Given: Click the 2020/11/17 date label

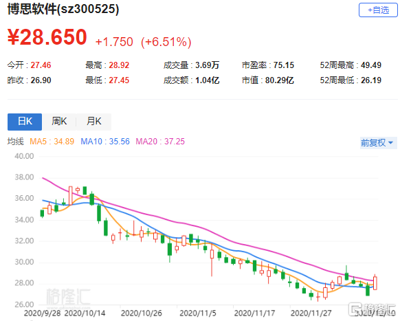Looking at the screenshot, I should pos(254,313).
